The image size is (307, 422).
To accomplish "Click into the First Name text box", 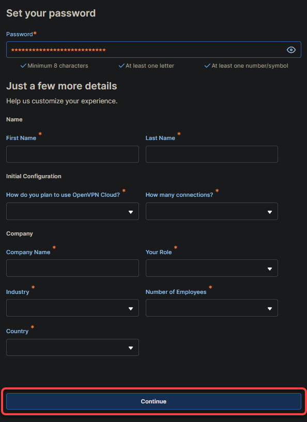I will point(72,154).
